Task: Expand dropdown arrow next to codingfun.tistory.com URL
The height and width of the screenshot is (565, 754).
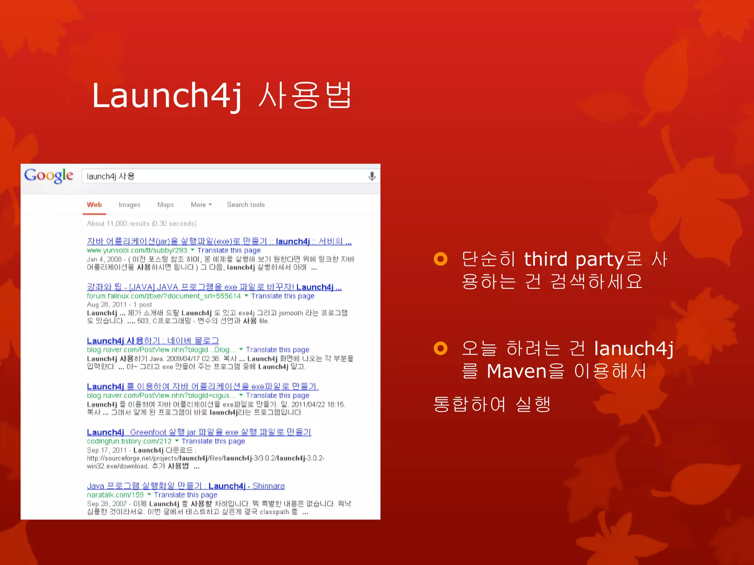Action: 177,441
